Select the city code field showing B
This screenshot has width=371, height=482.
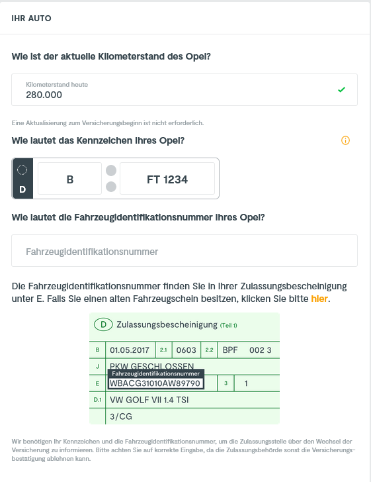[x=69, y=178]
